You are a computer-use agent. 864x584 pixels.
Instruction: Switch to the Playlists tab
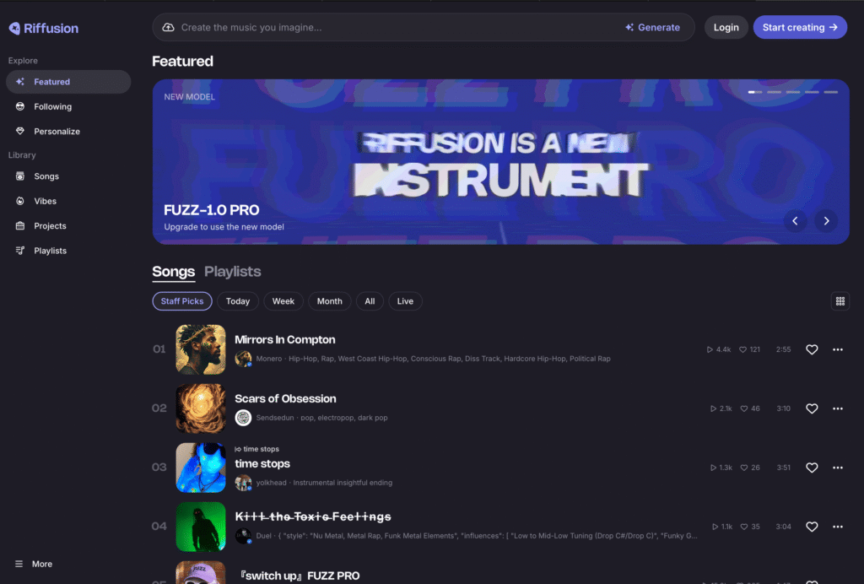point(233,272)
